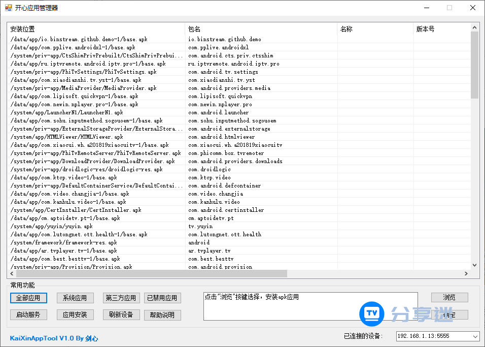
Task: Click the horizontal scrollbar right arrow
Action: pos(466,273)
